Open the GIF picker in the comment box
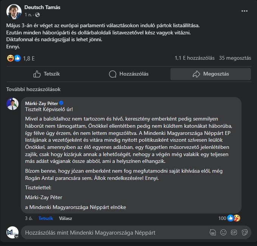257x246 pixels. click(234, 232)
